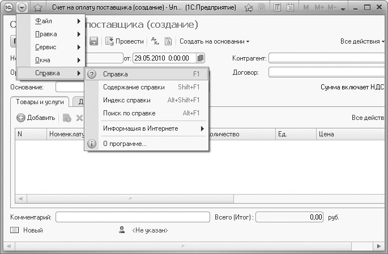Open the Сервис submenu

point(51,47)
